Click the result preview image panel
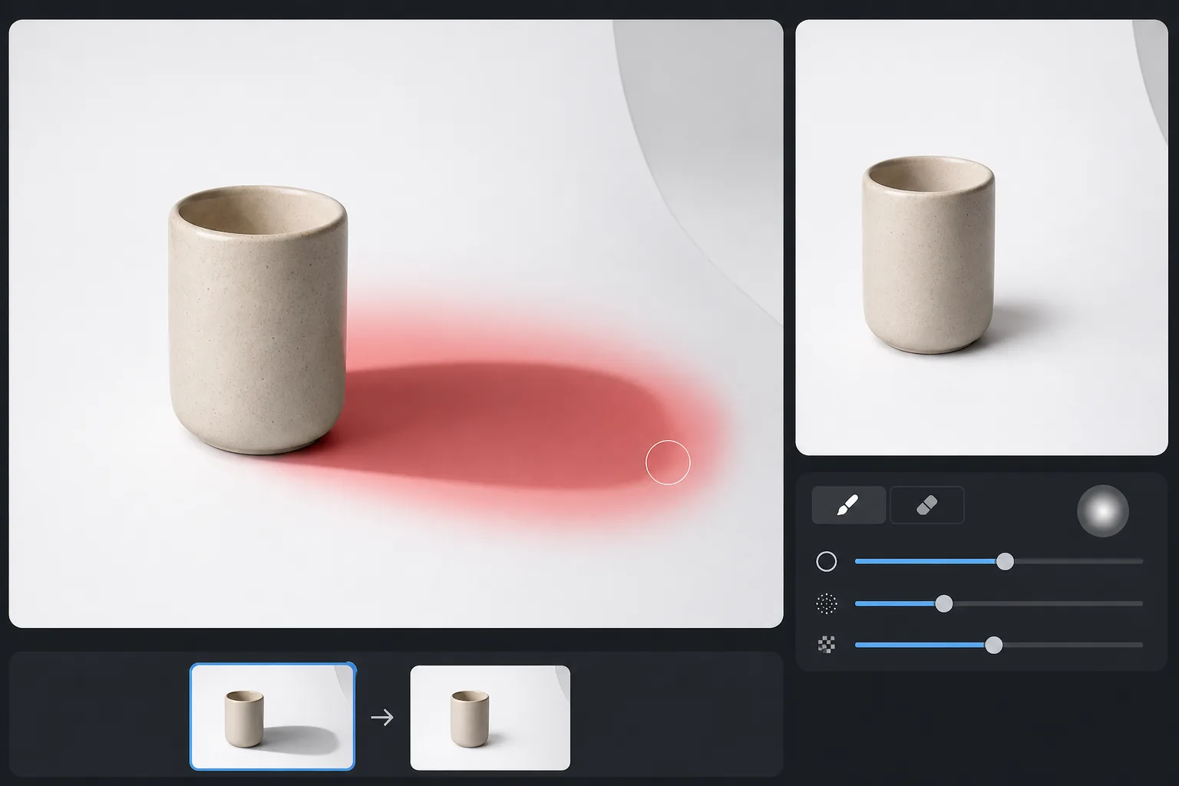The image size is (1179, 786). point(982,237)
